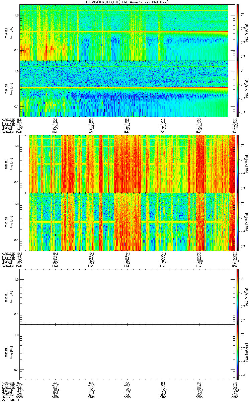251x402 pixels.
Task: Click the PSD units label of THD B-perpendicular
Action: (x=246, y=164)
